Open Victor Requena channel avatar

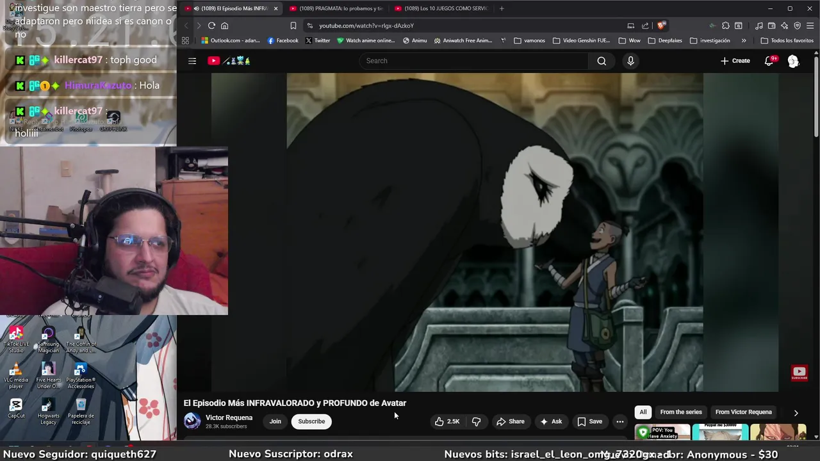(x=192, y=421)
